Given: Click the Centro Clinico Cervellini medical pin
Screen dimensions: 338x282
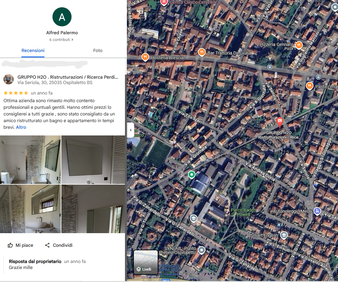Looking at the screenshot, I should (x=164, y=3).
